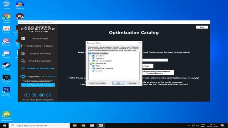228x128 pixels.
Task: Open the network tray icon
Action: [x=193, y=126]
